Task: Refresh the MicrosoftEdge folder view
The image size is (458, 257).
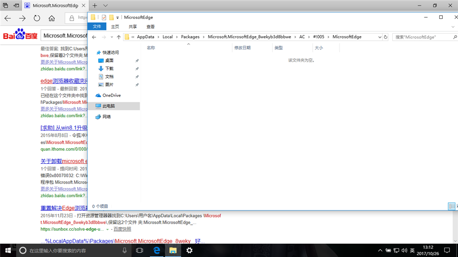Action: pyautogui.click(x=386, y=37)
